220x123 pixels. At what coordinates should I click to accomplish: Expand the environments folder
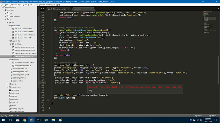(7, 87)
